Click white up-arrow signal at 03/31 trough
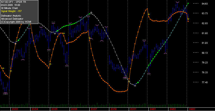 [x=135, y=86]
